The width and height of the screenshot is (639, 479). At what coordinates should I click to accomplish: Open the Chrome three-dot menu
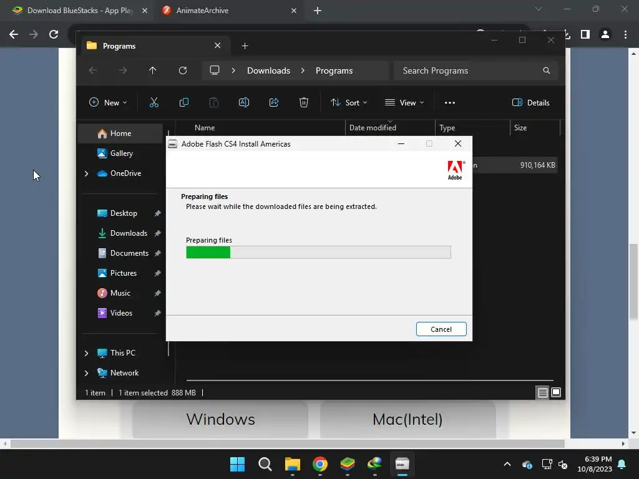(625, 35)
